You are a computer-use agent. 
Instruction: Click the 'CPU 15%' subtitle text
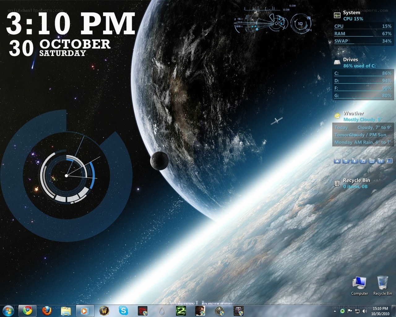pyautogui.click(x=353, y=19)
